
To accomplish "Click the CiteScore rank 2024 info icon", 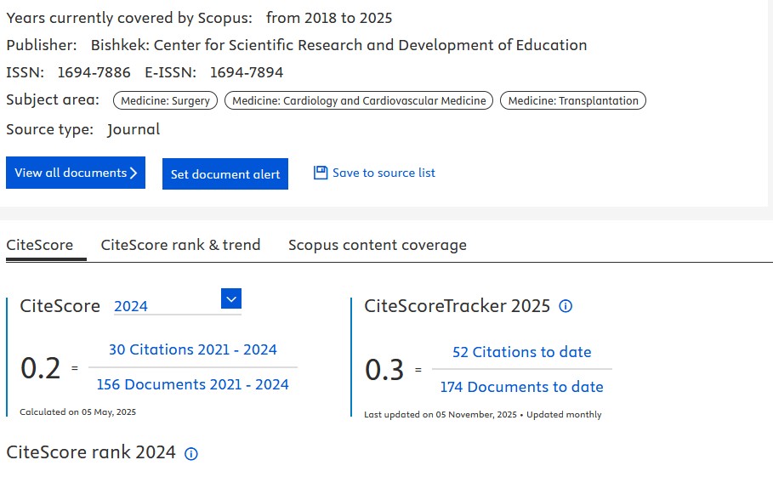I will [191, 453].
